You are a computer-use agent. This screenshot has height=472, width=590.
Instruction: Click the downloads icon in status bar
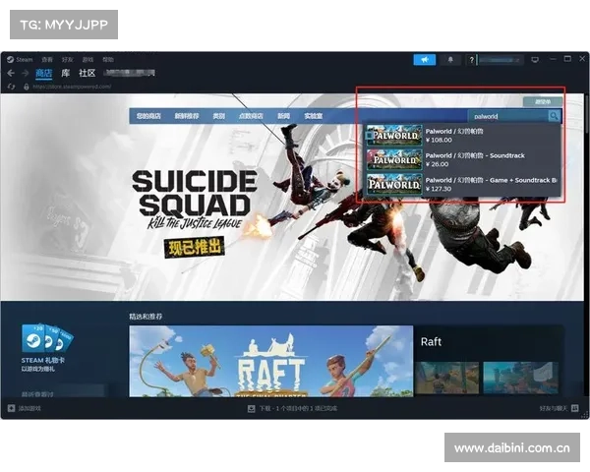pos(252,408)
